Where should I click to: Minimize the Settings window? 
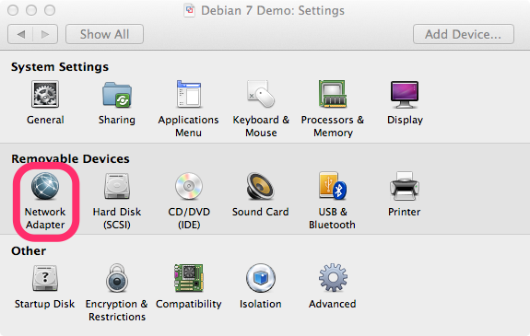point(31,10)
